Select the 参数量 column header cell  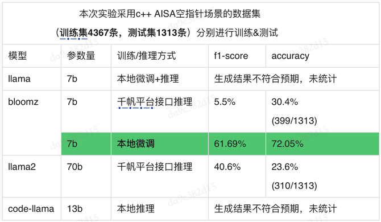pyautogui.click(x=86, y=56)
